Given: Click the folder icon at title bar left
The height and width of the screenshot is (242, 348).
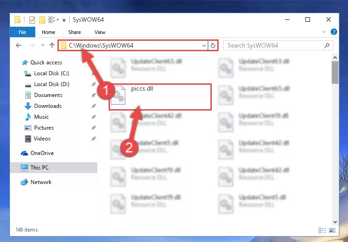Looking at the screenshot, I should click(18, 19).
